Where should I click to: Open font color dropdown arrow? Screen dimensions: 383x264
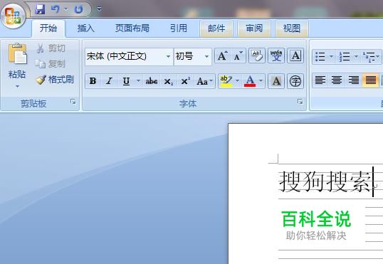261,81
